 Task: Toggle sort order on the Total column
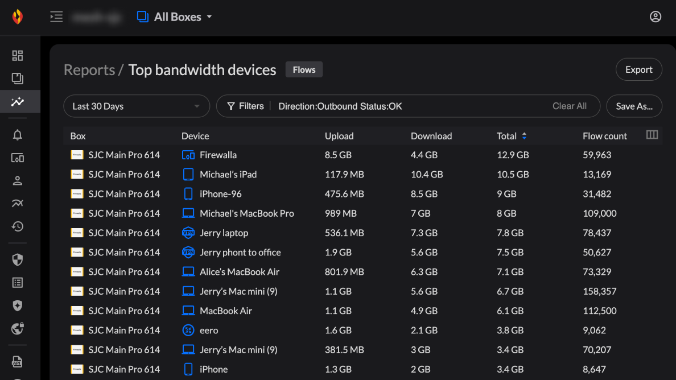click(x=525, y=136)
